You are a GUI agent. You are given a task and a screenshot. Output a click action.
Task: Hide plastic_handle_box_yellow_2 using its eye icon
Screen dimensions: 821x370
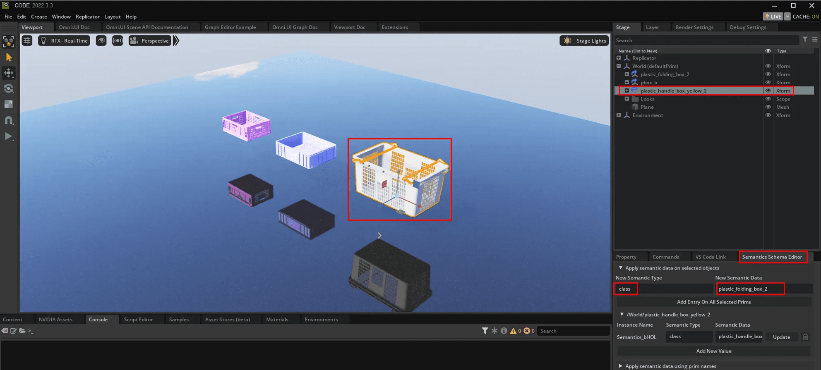pos(768,91)
